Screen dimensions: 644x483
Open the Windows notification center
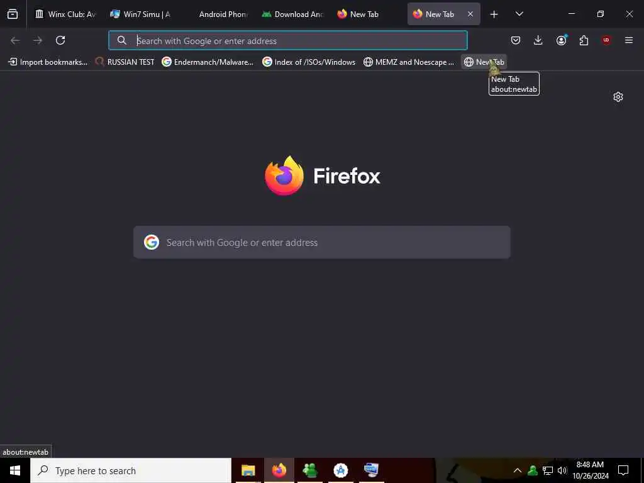click(623, 470)
